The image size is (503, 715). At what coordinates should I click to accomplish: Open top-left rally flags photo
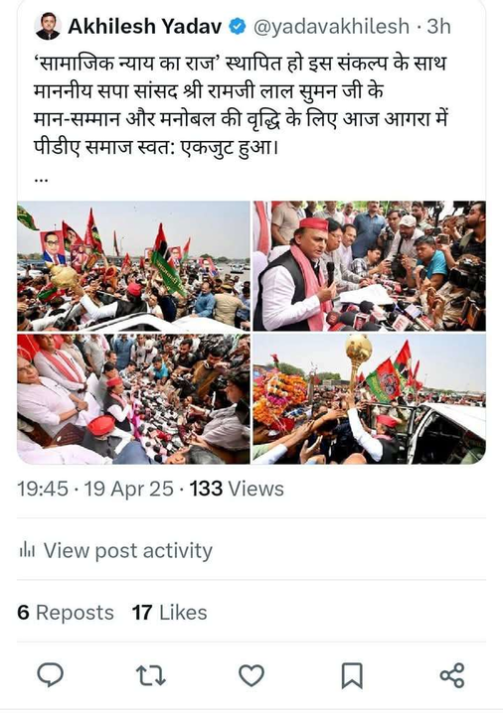[133, 266]
